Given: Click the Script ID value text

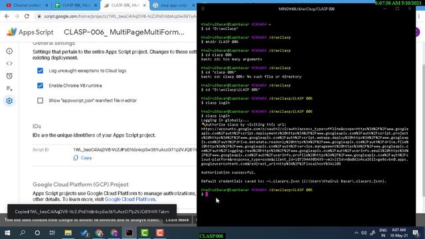Looking at the screenshot, I should [x=134, y=149].
